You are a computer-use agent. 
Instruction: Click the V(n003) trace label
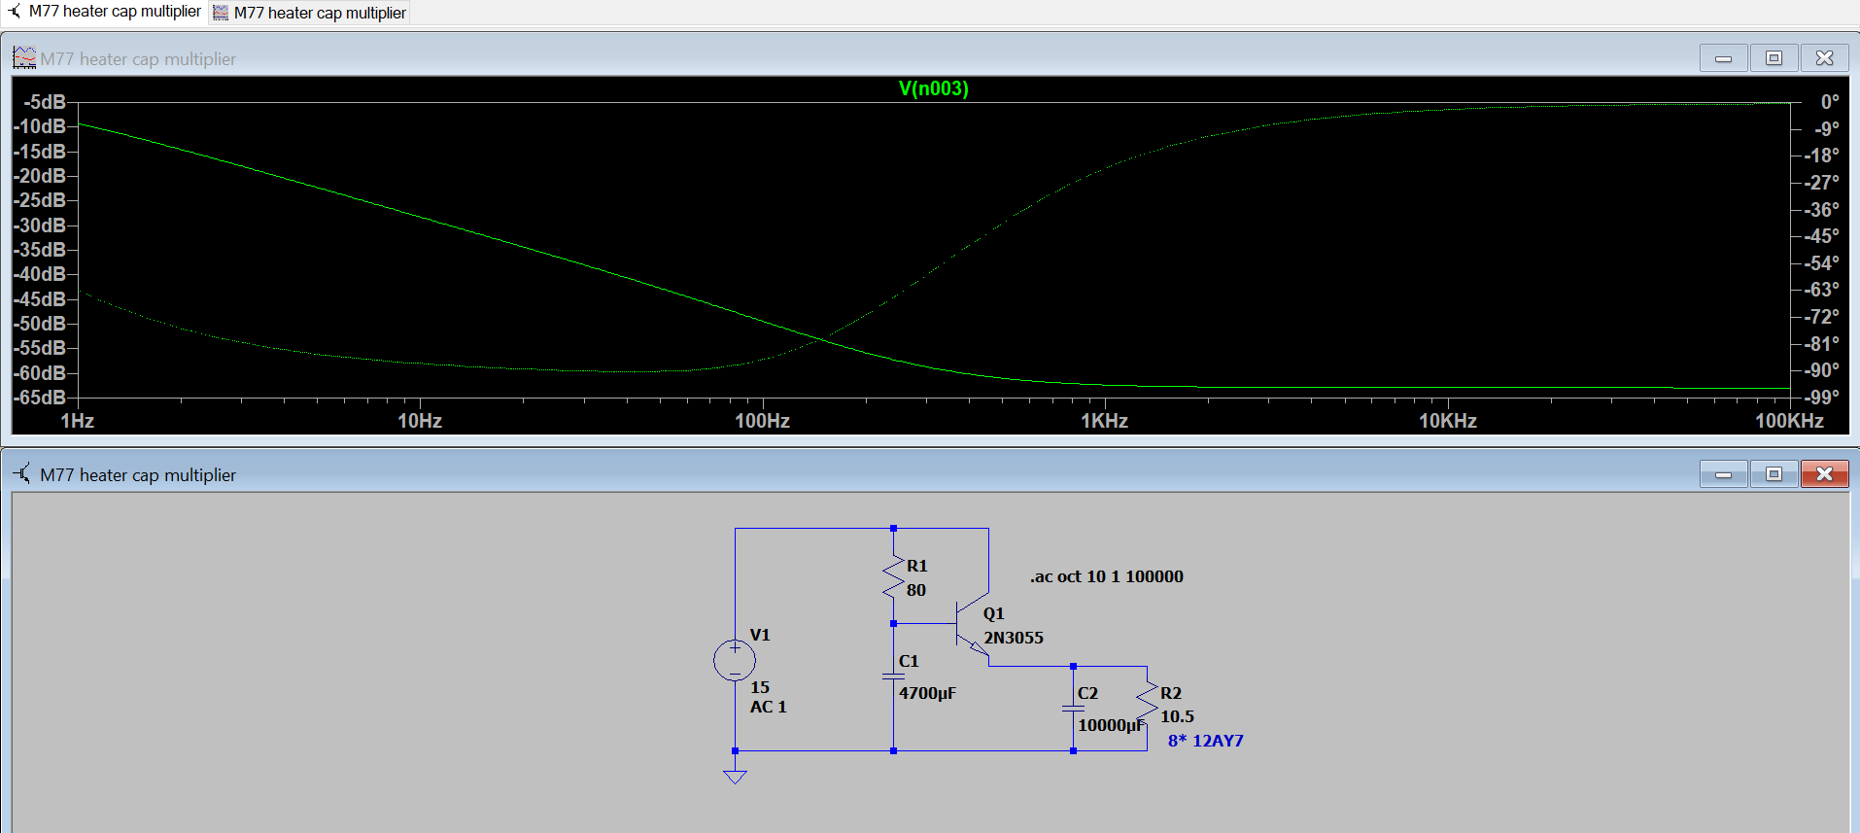(x=933, y=88)
